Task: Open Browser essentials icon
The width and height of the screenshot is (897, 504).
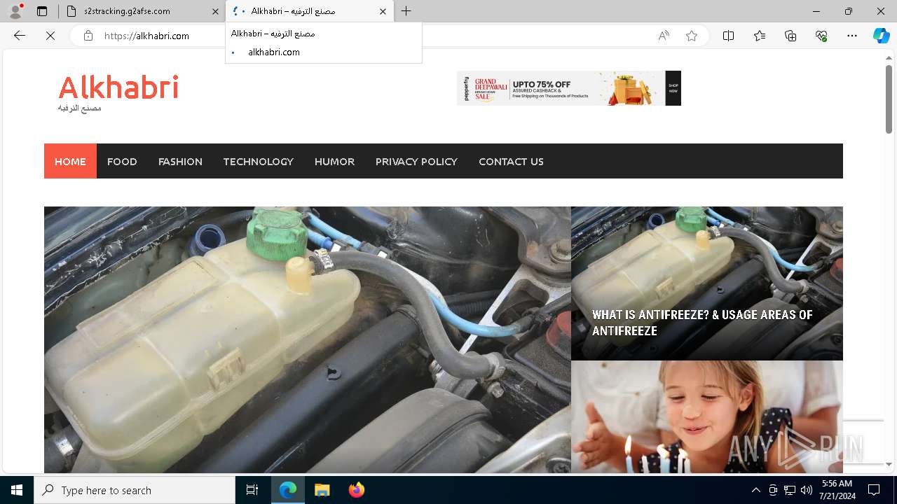Action: (821, 36)
